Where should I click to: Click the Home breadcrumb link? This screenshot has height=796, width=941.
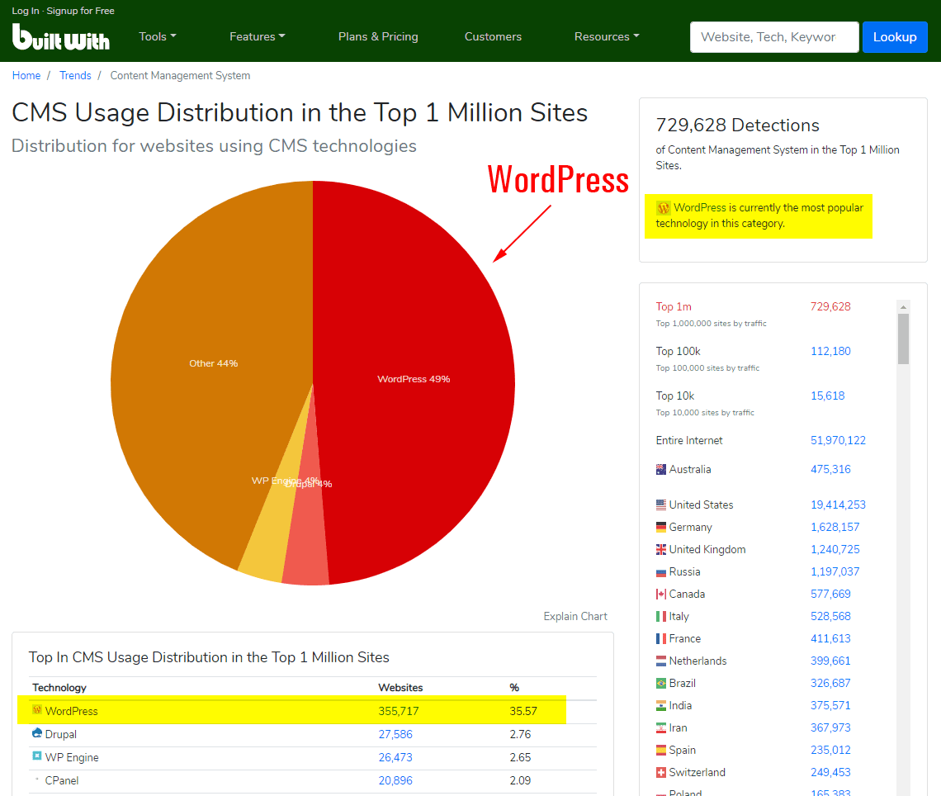[26, 76]
